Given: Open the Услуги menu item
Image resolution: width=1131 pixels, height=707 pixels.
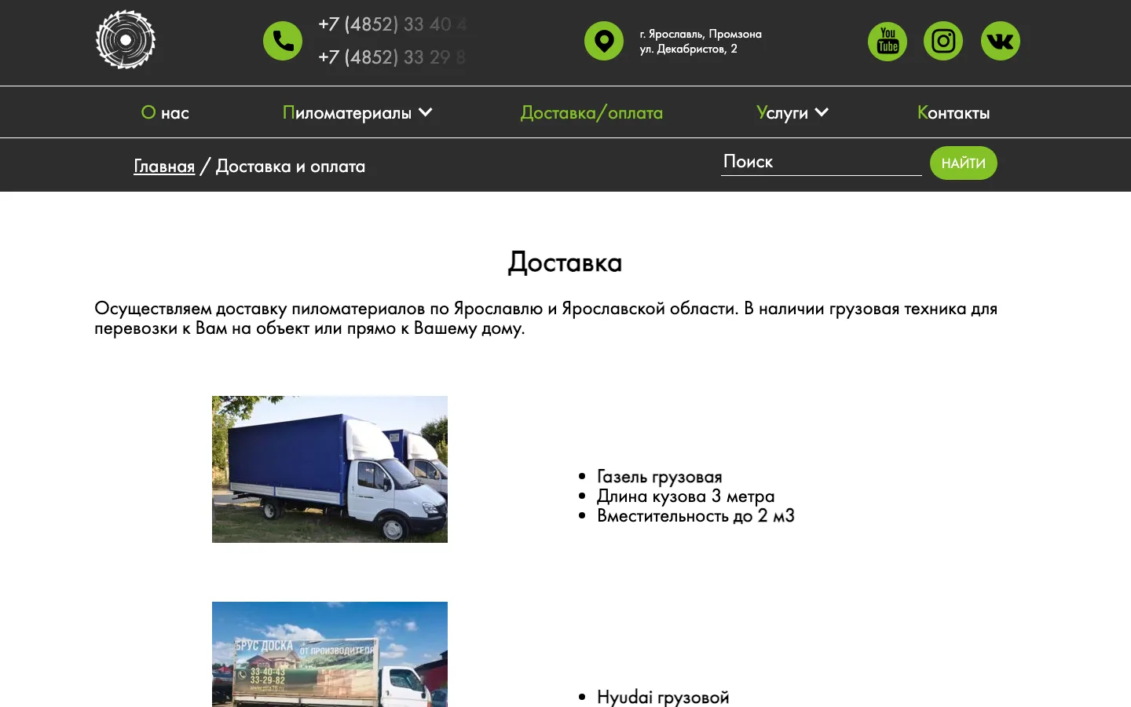Looking at the screenshot, I should click(x=782, y=112).
